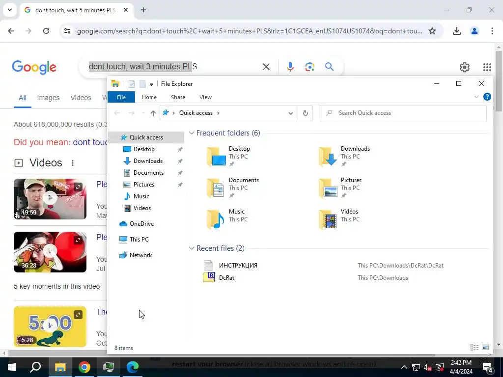This screenshot has height=377, width=503.
Task: Select the Music folder icon in Frequent folders
Action: pyautogui.click(x=216, y=219)
